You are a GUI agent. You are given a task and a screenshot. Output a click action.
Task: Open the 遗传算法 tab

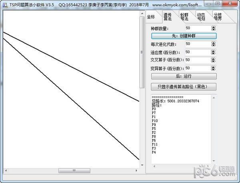tap(167, 17)
